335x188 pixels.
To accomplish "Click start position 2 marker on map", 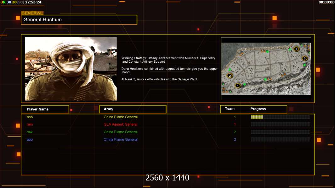I will click(x=230, y=76).
